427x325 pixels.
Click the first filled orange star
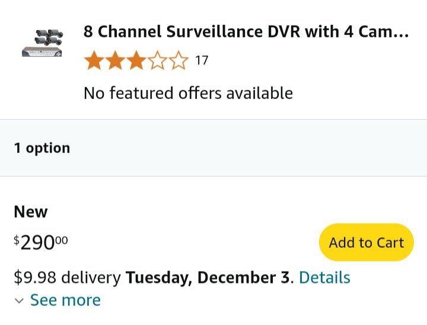(93, 60)
